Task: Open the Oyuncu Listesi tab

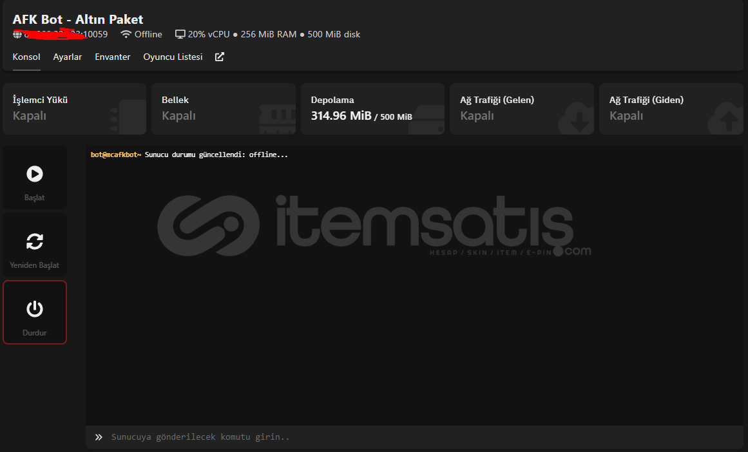Action: click(x=173, y=57)
